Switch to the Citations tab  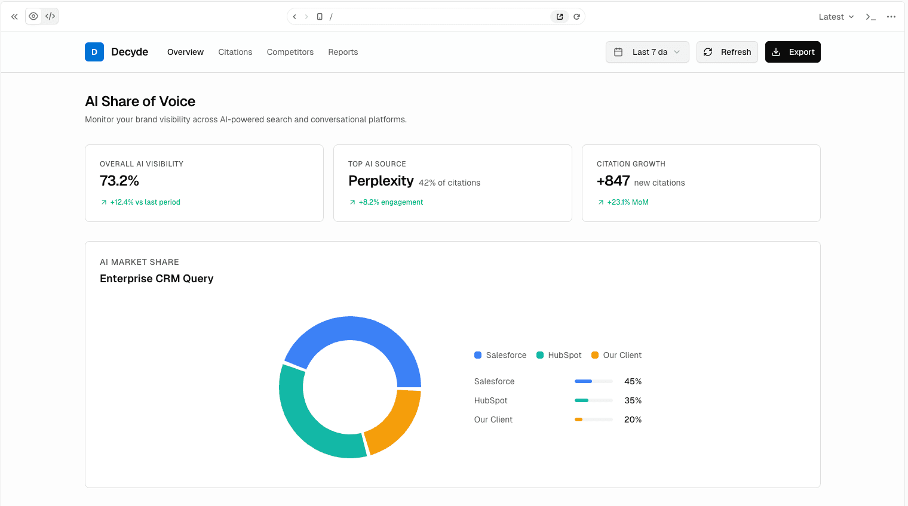point(235,52)
